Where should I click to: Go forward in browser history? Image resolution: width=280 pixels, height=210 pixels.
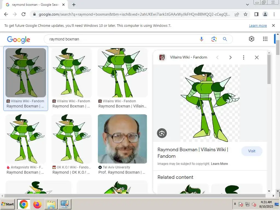[x=15, y=14]
